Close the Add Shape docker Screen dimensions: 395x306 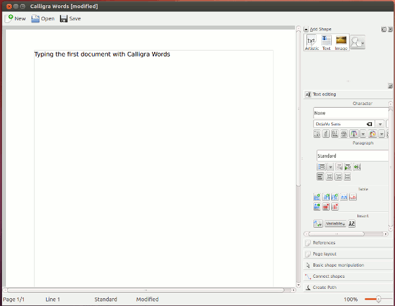(x=390, y=30)
